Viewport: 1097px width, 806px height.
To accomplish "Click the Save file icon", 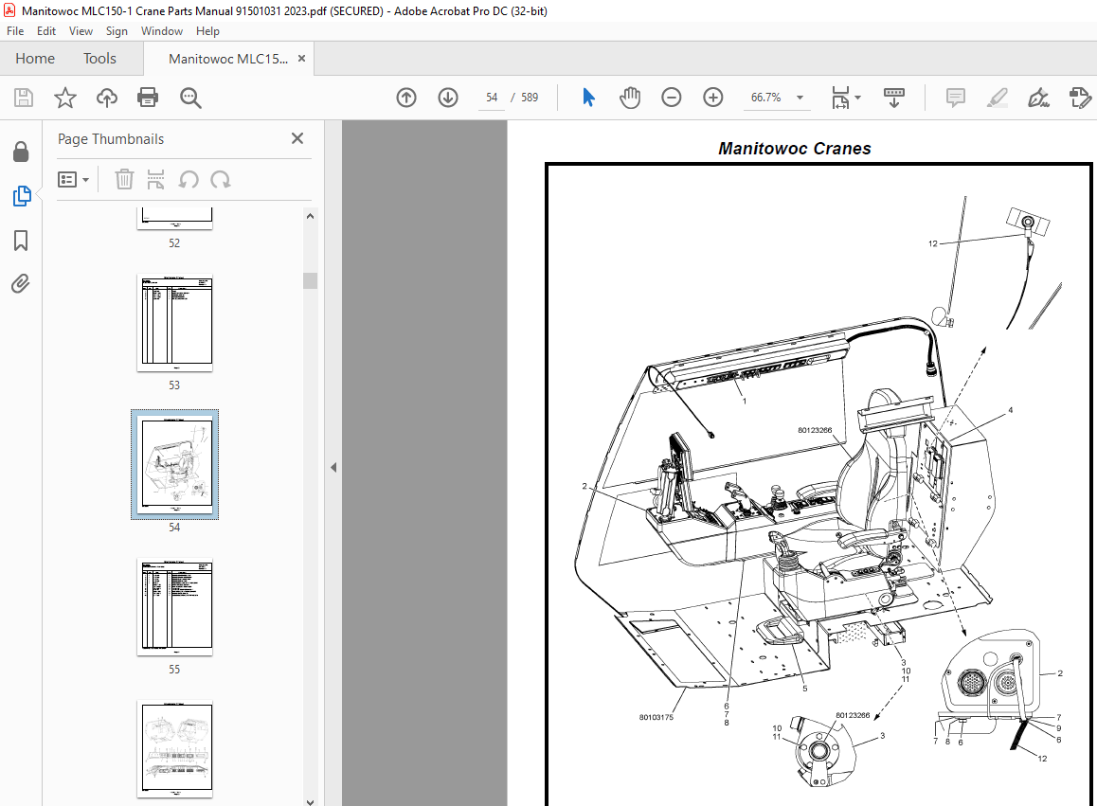I will [x=24, y=98].
